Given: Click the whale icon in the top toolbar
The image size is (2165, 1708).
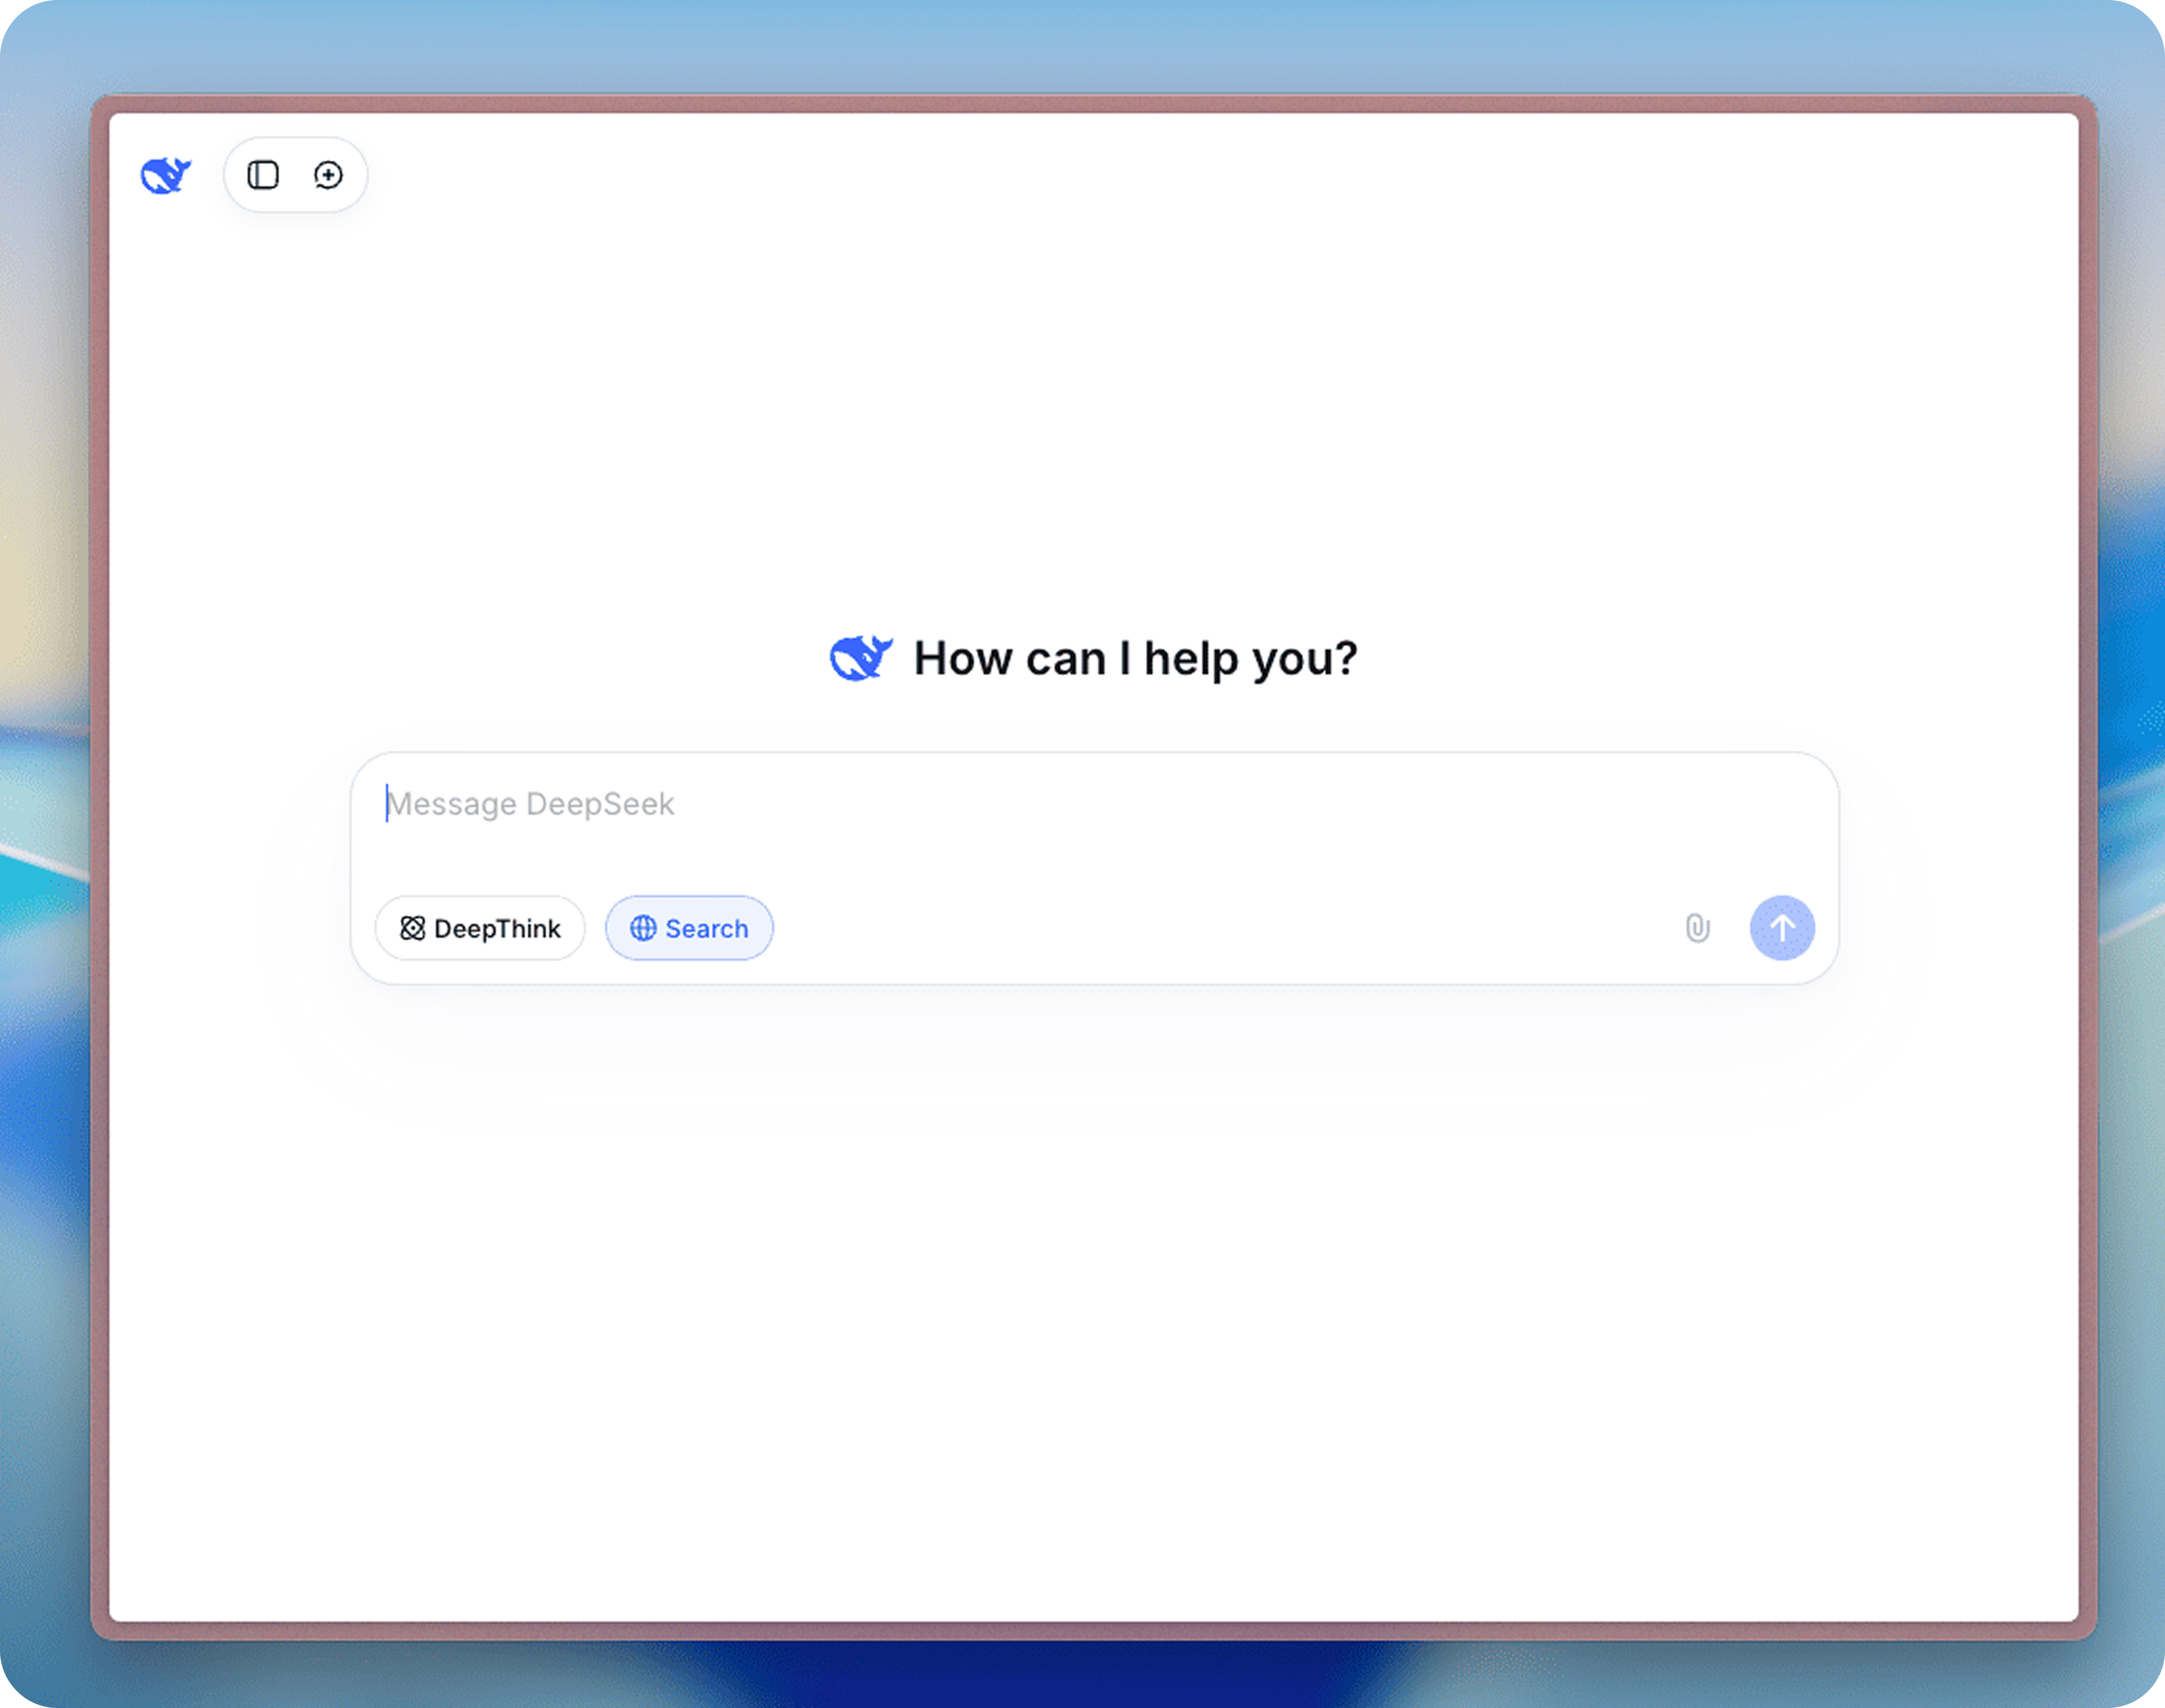Looking at the screenshot, I should pyautogui.click(x=166, y=175).
